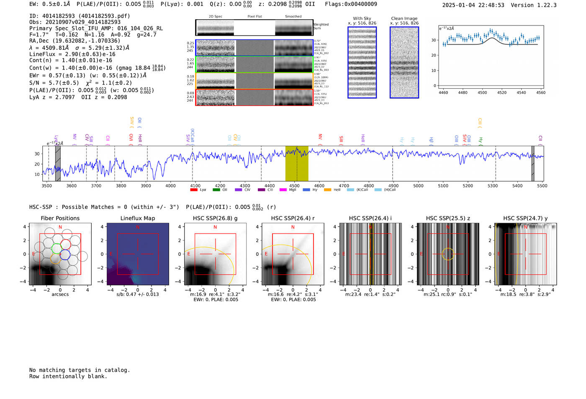Viewport: 586px width, 399px height.
Task: Open the HSC SSP(24.7) y image
Action: 526,254
